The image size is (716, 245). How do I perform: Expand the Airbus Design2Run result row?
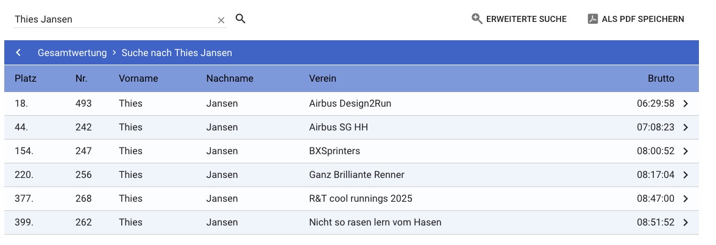tap(686, 104)
